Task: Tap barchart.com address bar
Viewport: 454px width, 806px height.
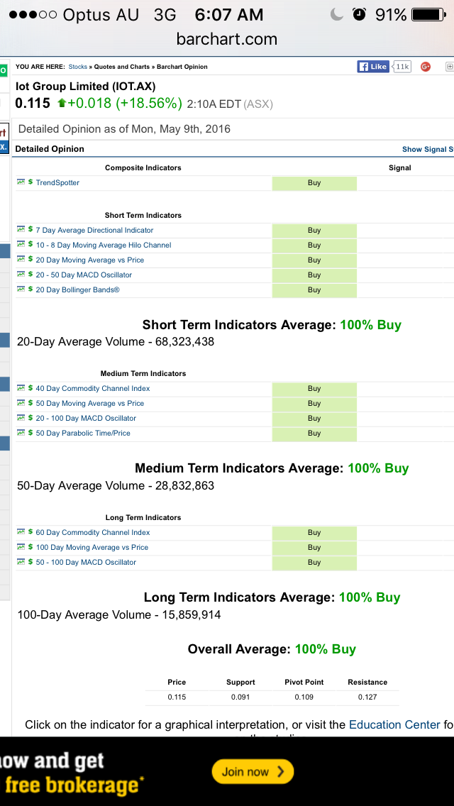Action: click(227, 39)
